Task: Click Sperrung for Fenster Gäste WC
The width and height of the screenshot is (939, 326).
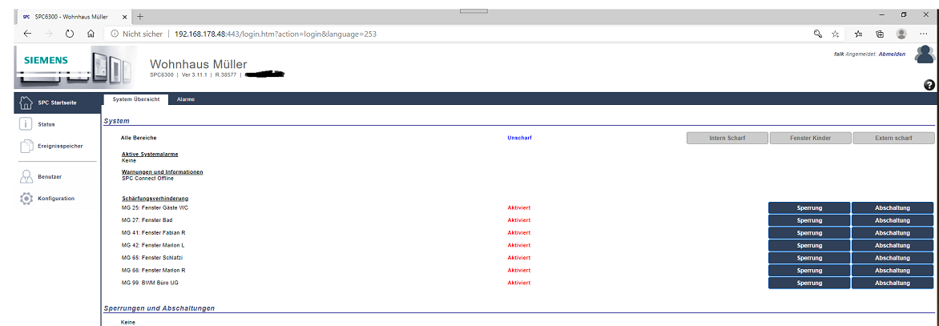Action: coord(808,208)
